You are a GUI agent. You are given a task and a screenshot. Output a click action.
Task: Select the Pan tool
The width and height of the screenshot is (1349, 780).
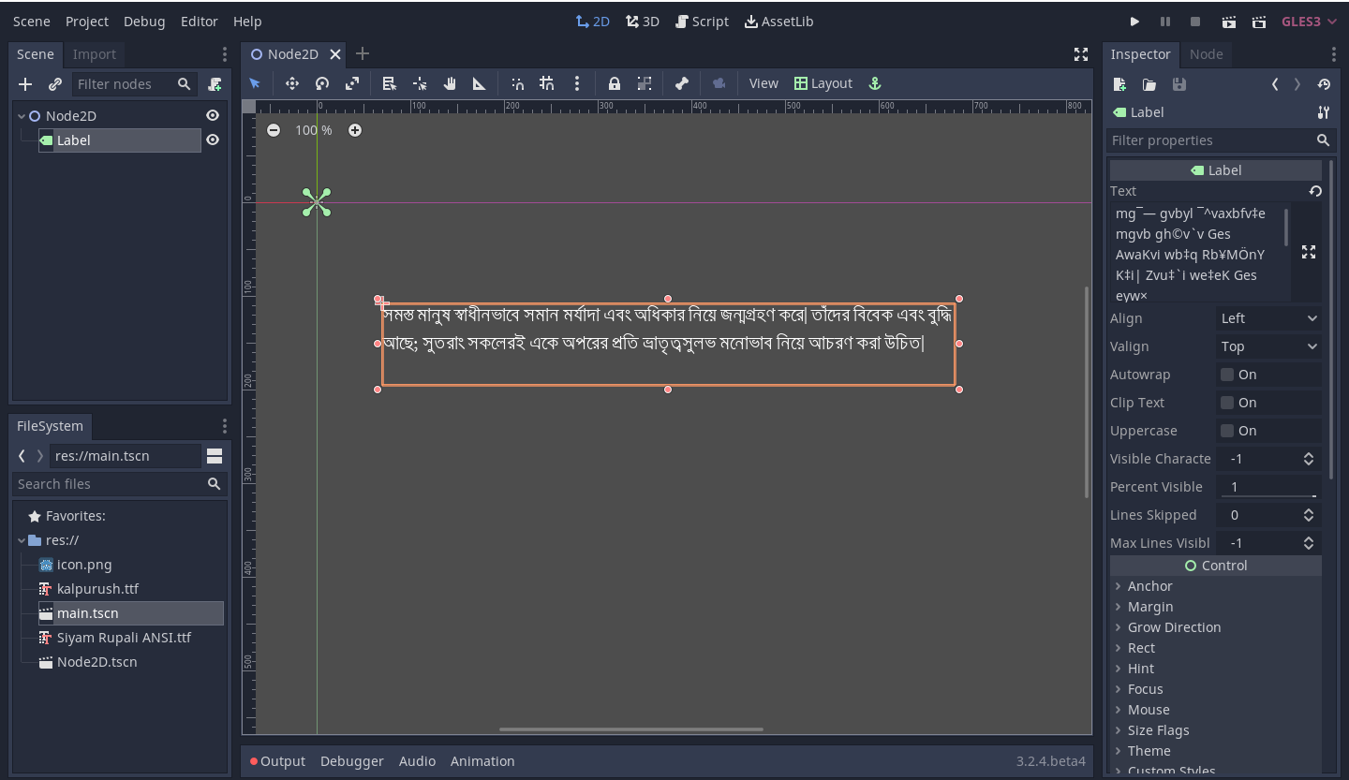pos(449,83)
